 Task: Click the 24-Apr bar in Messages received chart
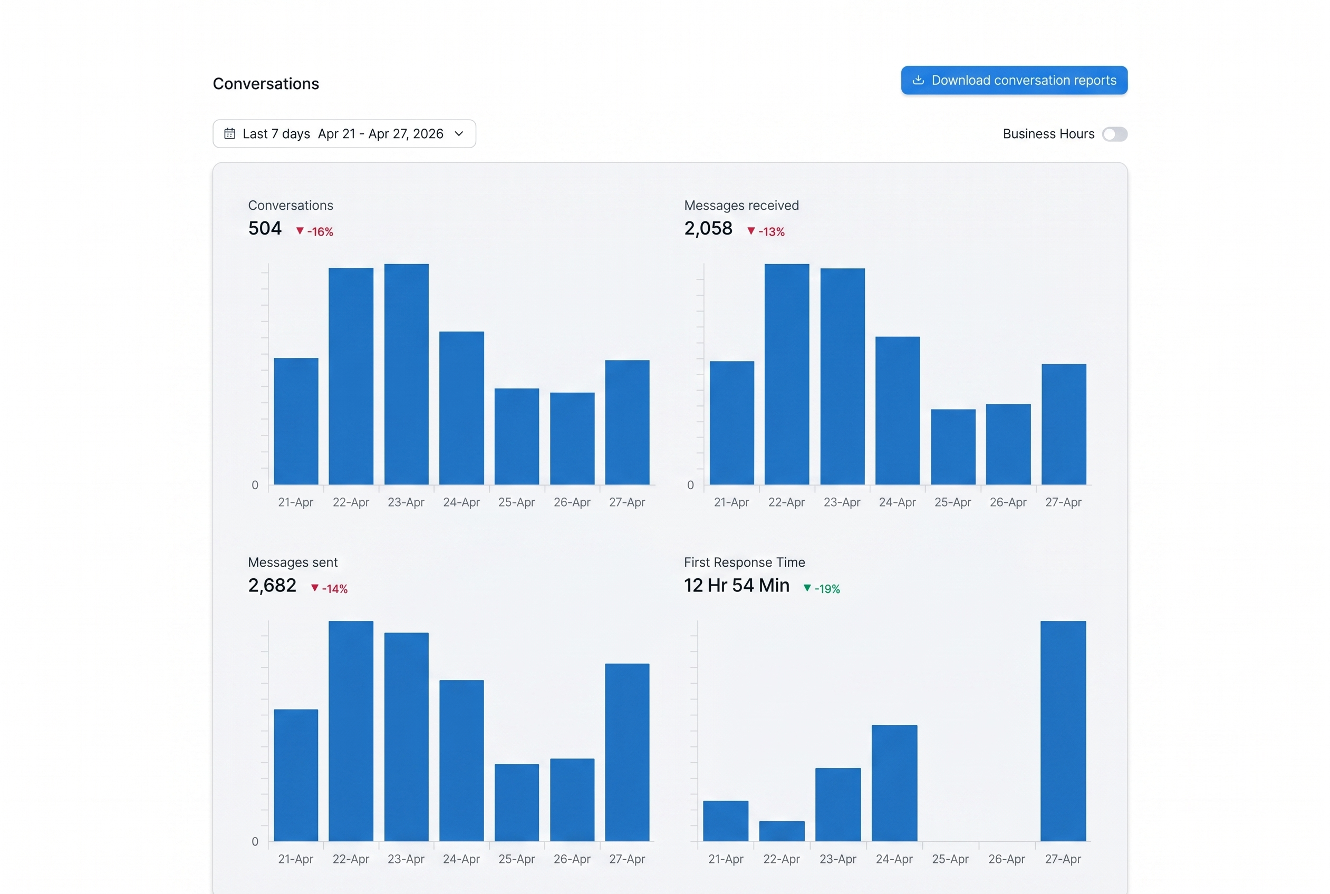[897, 411]
